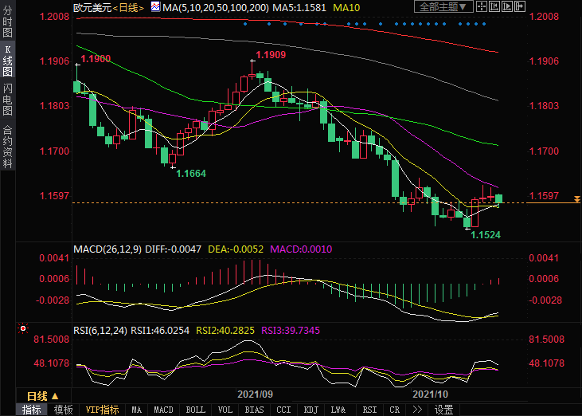Toggle the MACD indicator in bottom bar

click(163, 410)
